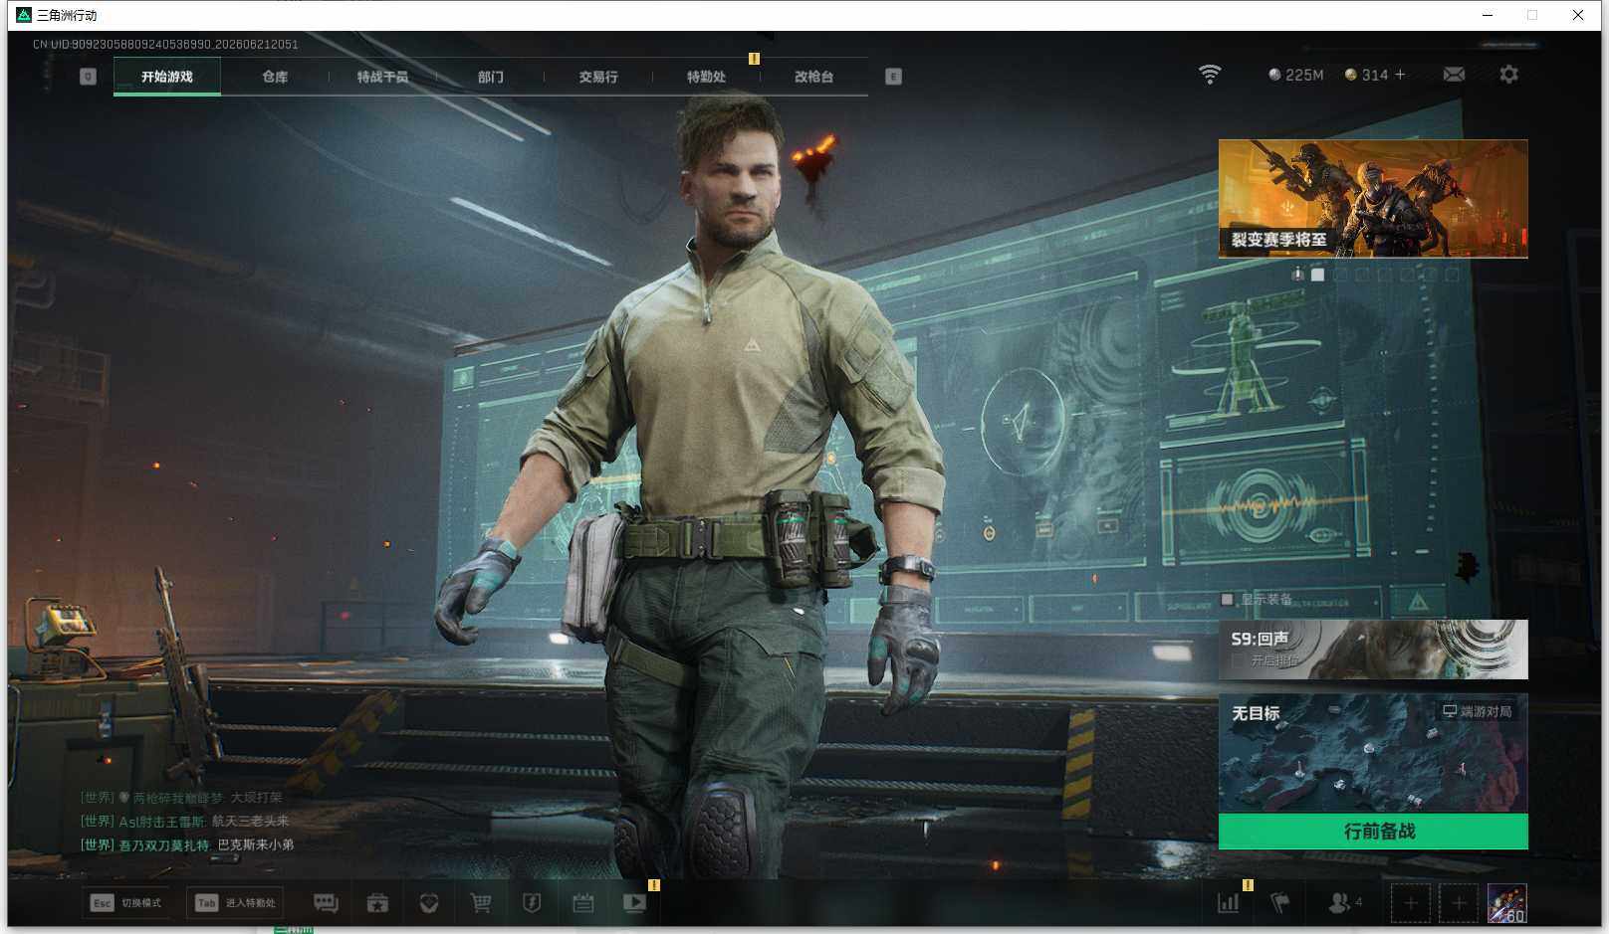Click the 端游对局 label on map card
The image size is (1609, 934).
pyautogui.click(x=1478, y=711)
